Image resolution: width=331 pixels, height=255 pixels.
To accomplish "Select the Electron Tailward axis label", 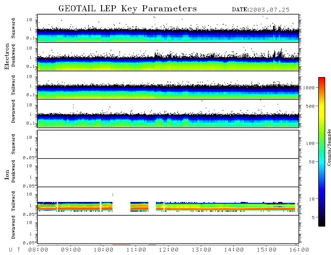I will coord(13,85).
